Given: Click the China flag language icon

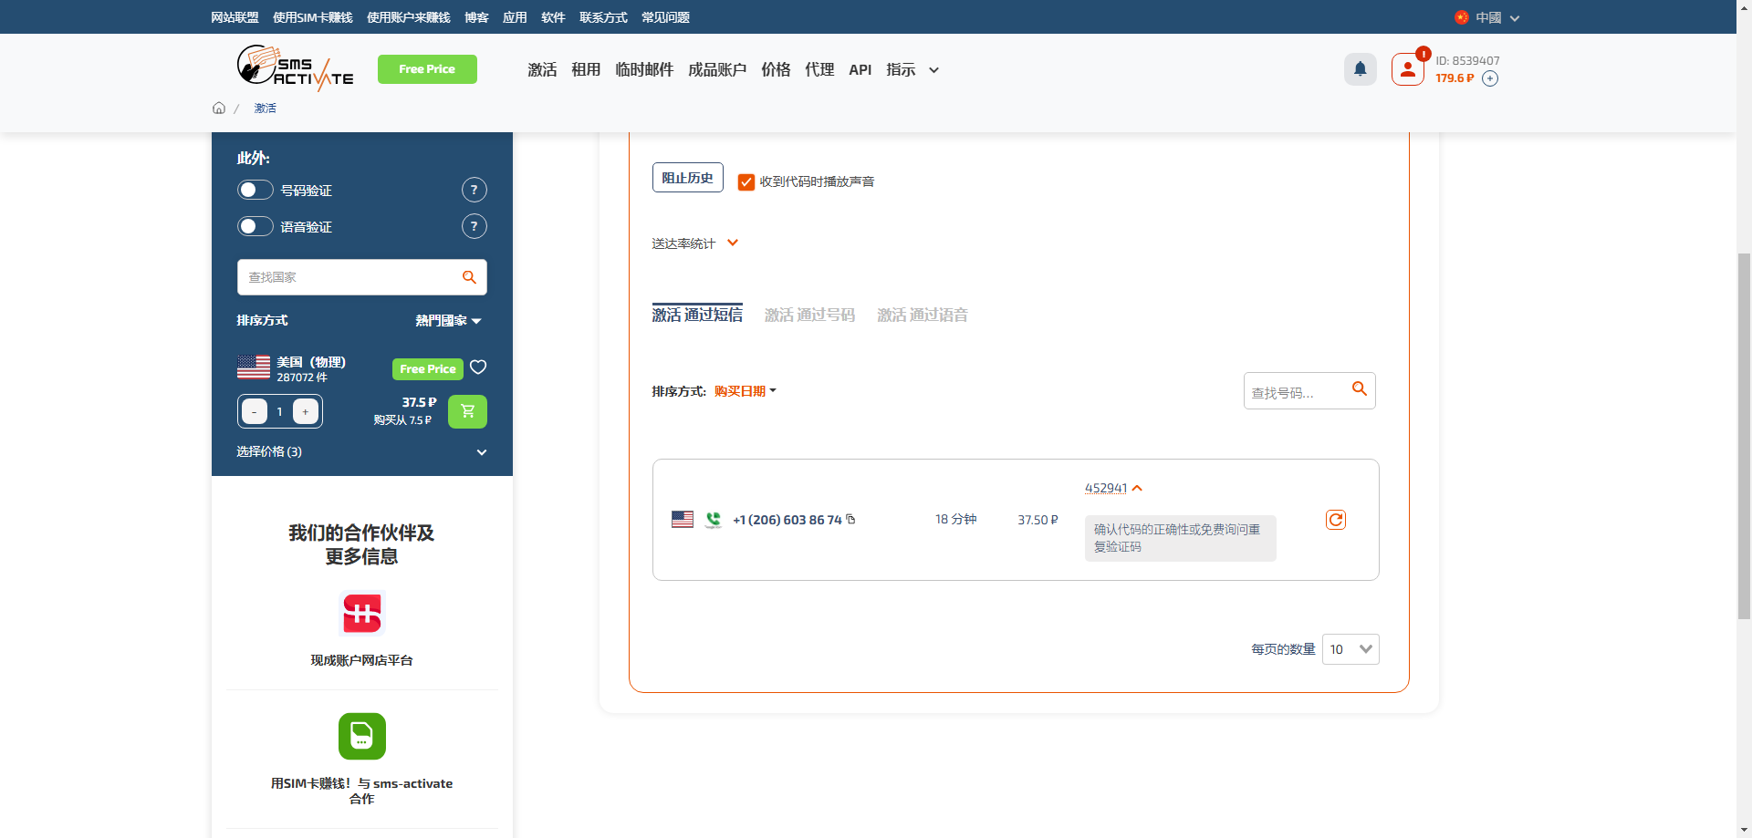Looking at the screenshot, I should coord(1461,17).
